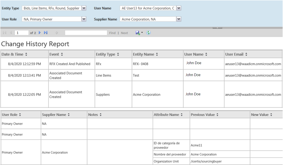Jump to the last report page
This screenshot has width=283, height=165.
click(x=46, y=33)
